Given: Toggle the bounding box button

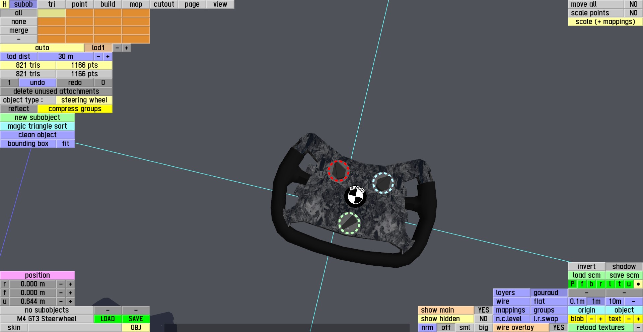Looking at the screenshot, I should point(28,144).
